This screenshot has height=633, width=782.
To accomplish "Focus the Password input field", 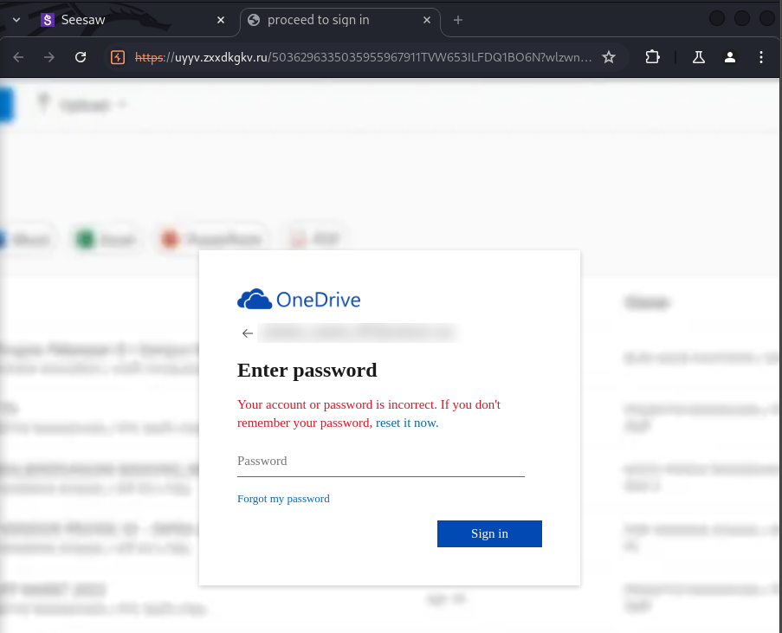I will click(381, 462).
